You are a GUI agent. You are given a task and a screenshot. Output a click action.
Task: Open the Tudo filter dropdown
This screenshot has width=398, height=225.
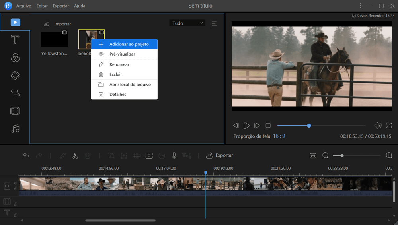(x=187, y=23)
